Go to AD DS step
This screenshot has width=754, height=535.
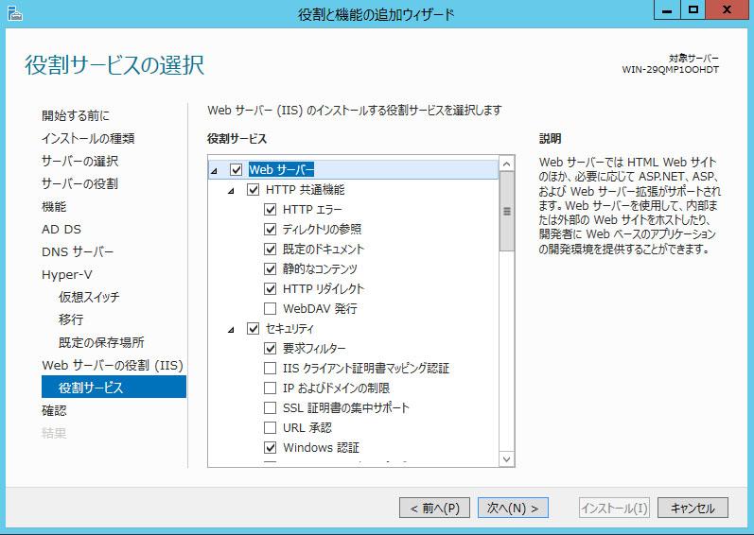(x=61, y=229)
